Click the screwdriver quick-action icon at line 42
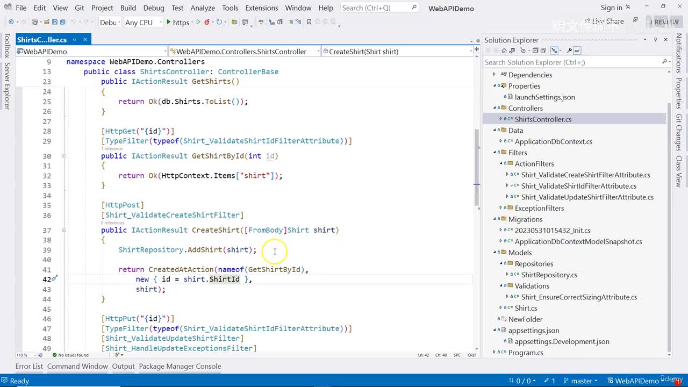This screenshot has height=387, width=688. point(54,278)
